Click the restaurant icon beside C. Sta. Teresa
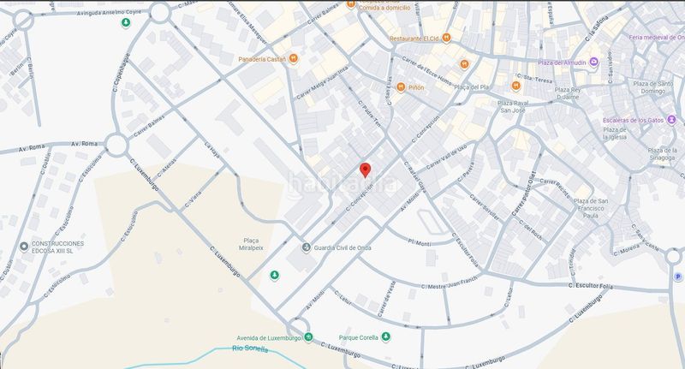This screenshot has width=685, height=369. point(516,86)
